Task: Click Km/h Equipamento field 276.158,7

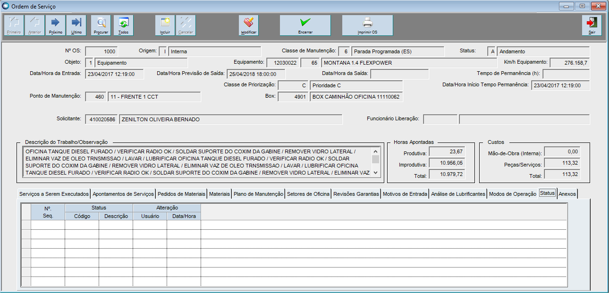Action: click(x=570, y=63)
